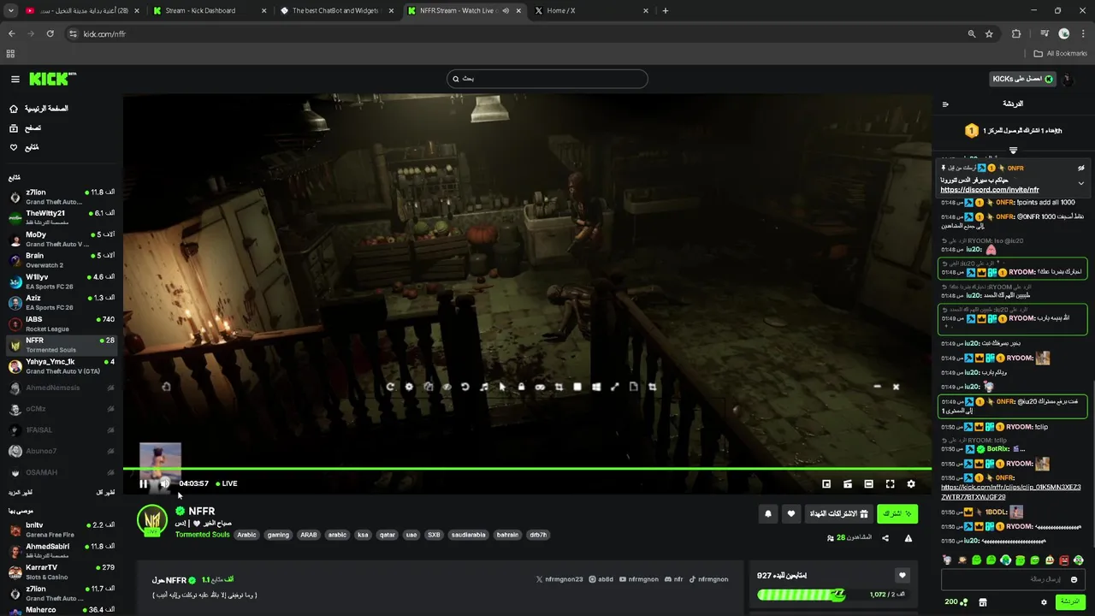The height and width of the screenshot is (616, 1095).
Task: Open the user profile avatar menu
Action: (x=1068, y=79)
